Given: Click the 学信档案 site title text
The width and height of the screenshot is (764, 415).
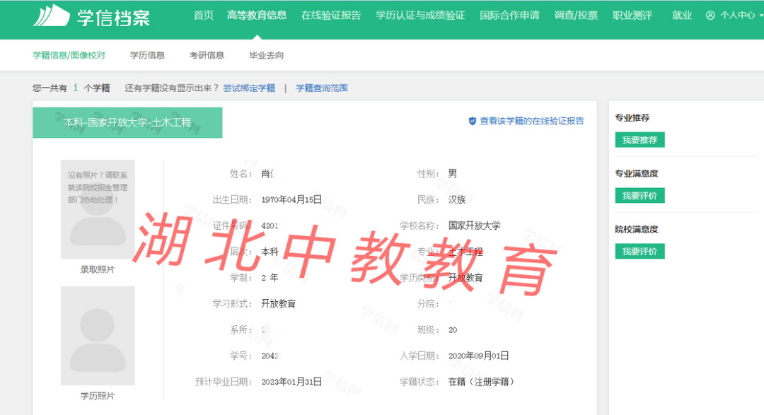Looking at the screenshot, I should pos(113,18).
